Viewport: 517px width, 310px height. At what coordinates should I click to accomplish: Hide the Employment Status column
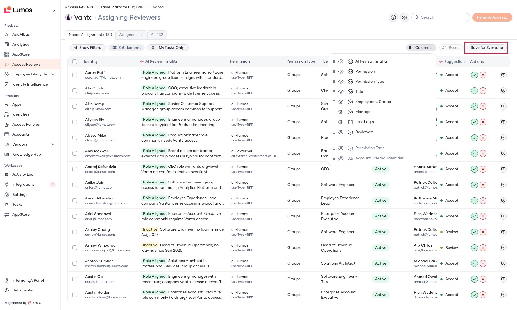click(341, 102)
